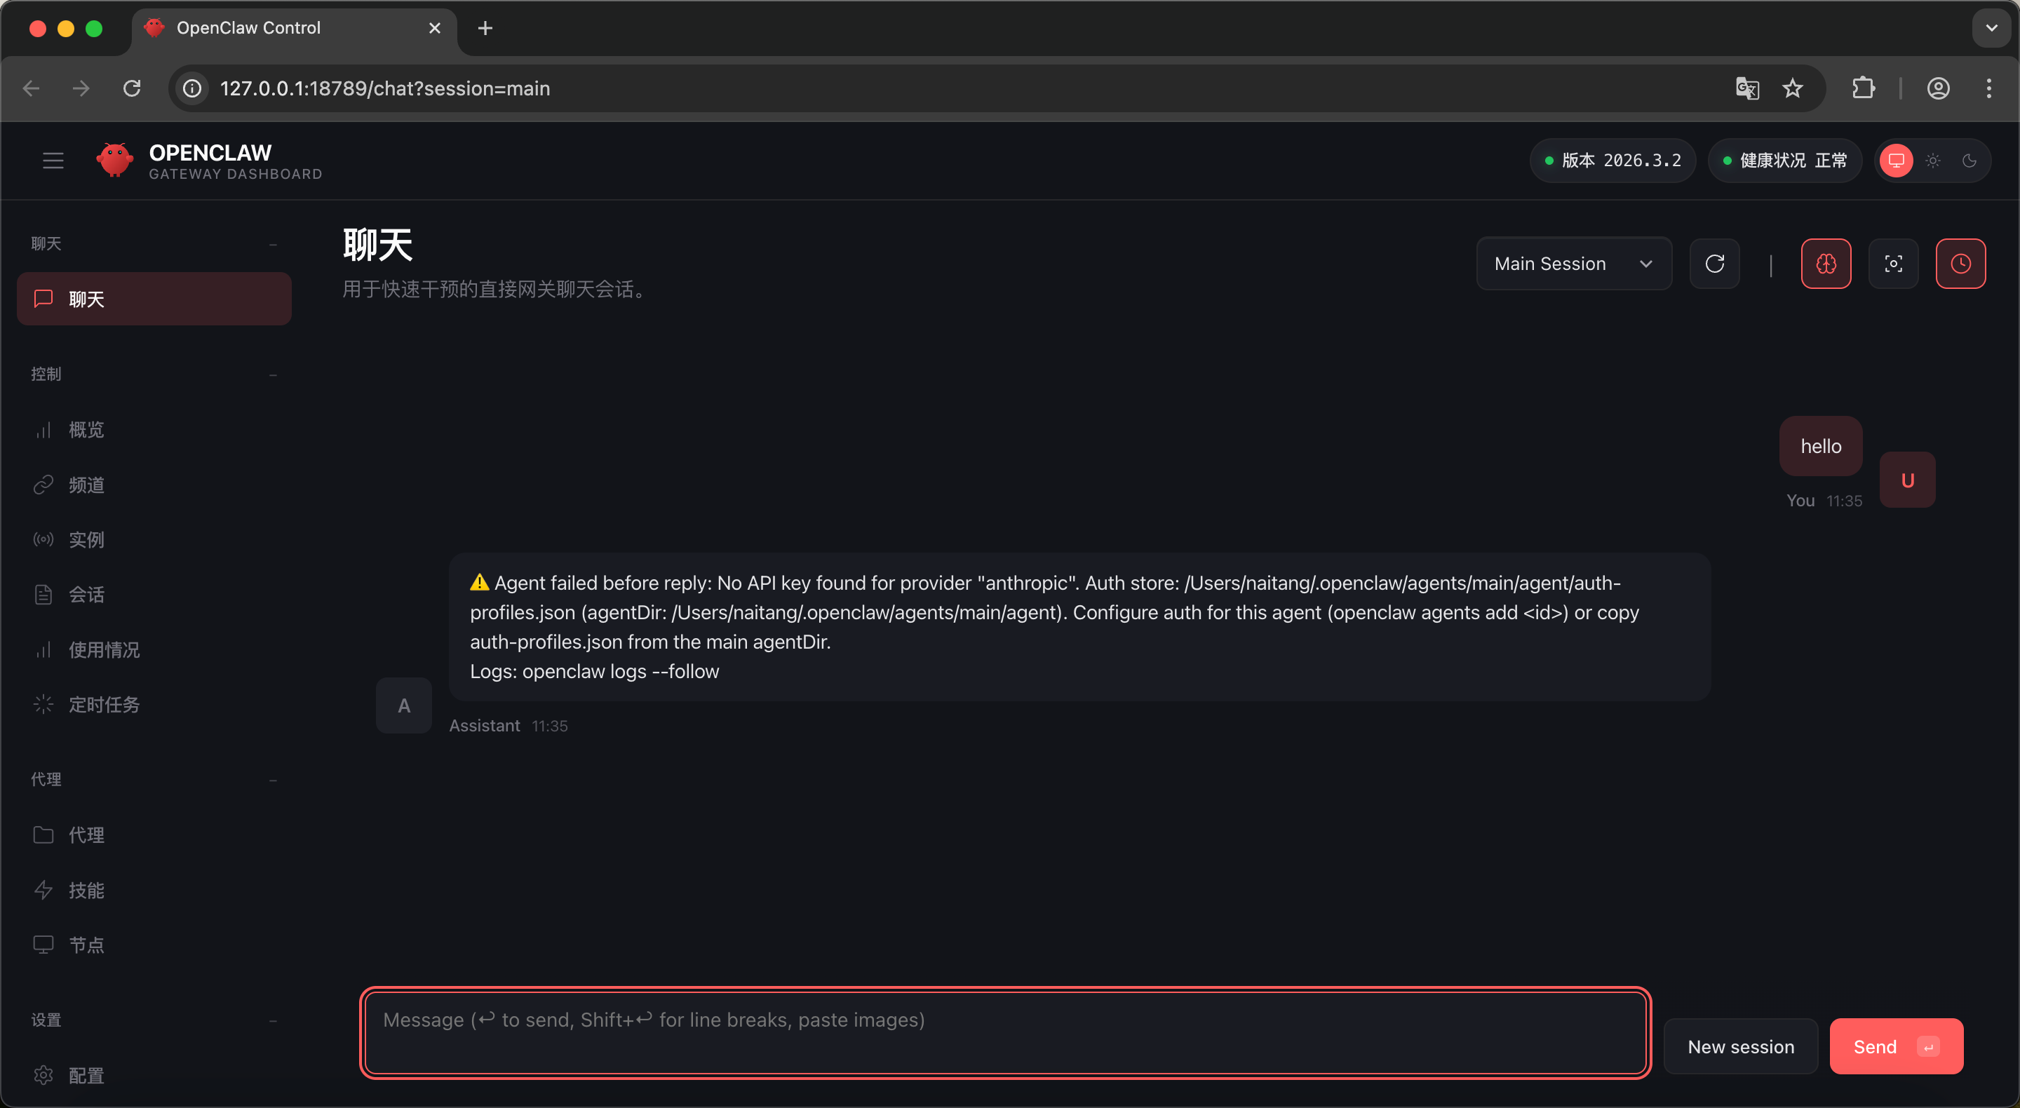The height and width of the screenshot is (1108, 2020).
Task: Open 概览 overview in sidebar
Action: click(x=86, y=430)
